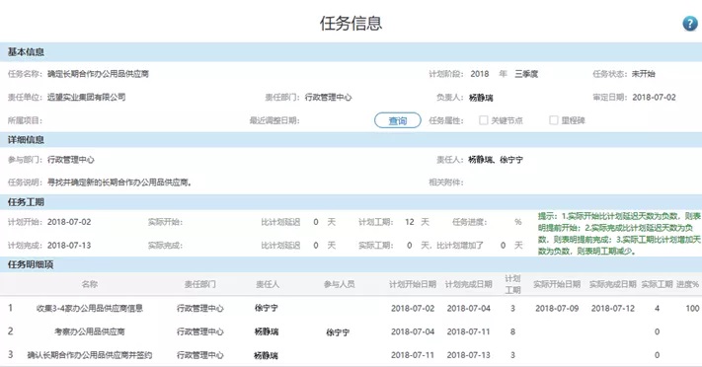Click the 计划工期 value 12
This screenshot has height=367, width=702.
point(409,222)
